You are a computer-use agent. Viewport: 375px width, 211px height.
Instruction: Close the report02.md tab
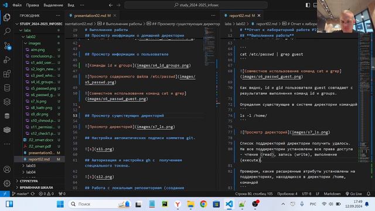[259, 16]
